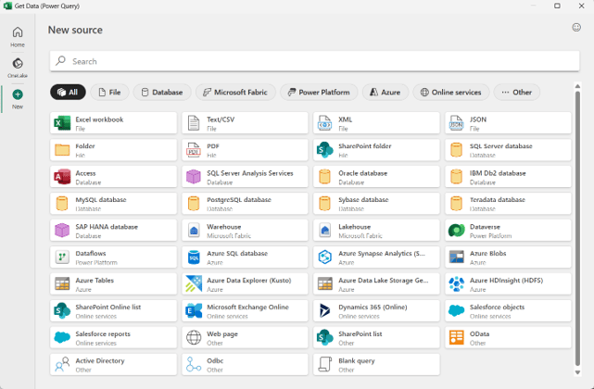This screenshot has width=594, height=389.
Task: Filter sources by Online services
Action: click(451, 92)
